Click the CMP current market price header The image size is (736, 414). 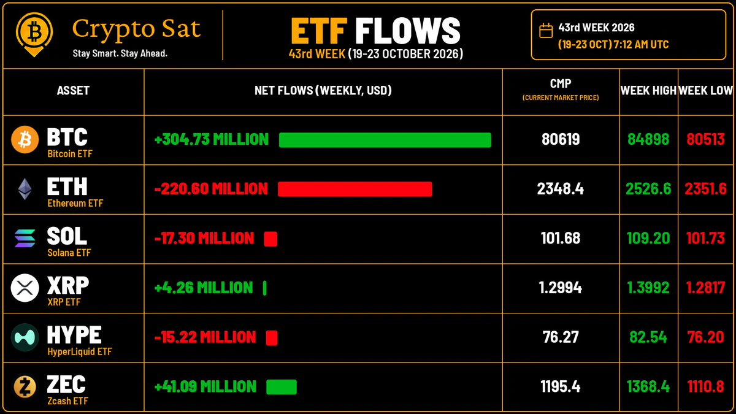(561, 90)
